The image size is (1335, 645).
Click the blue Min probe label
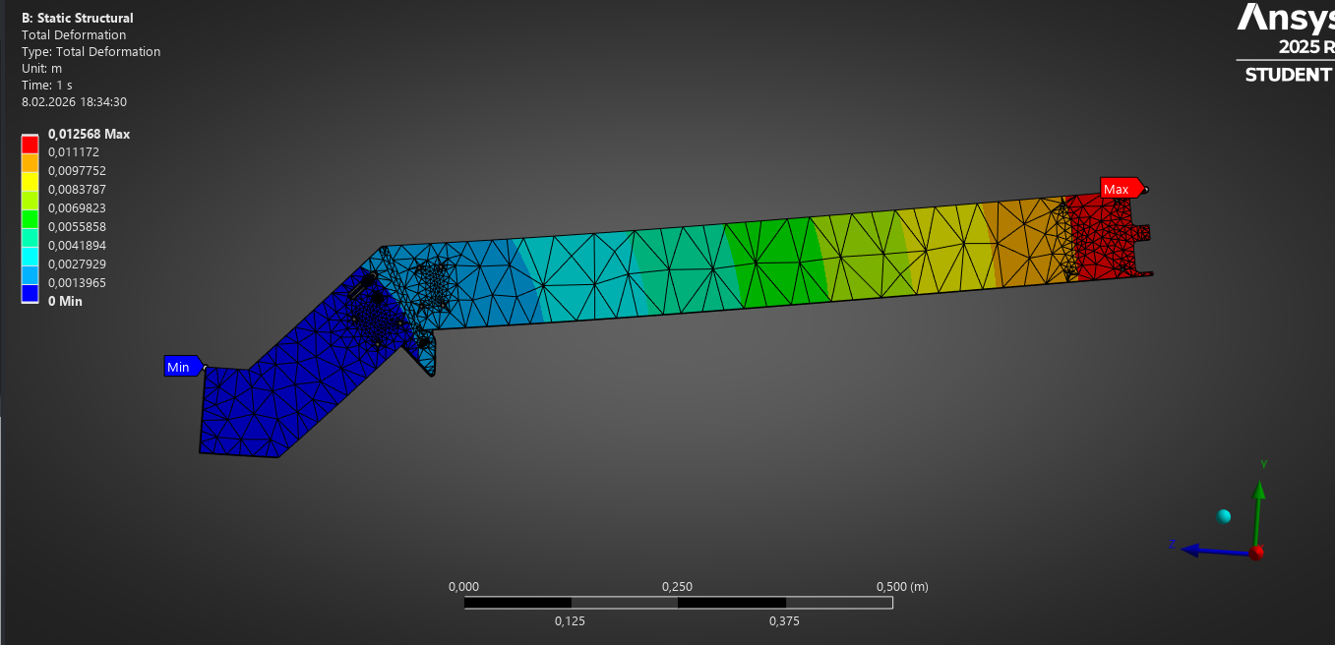tap(183, 367)
